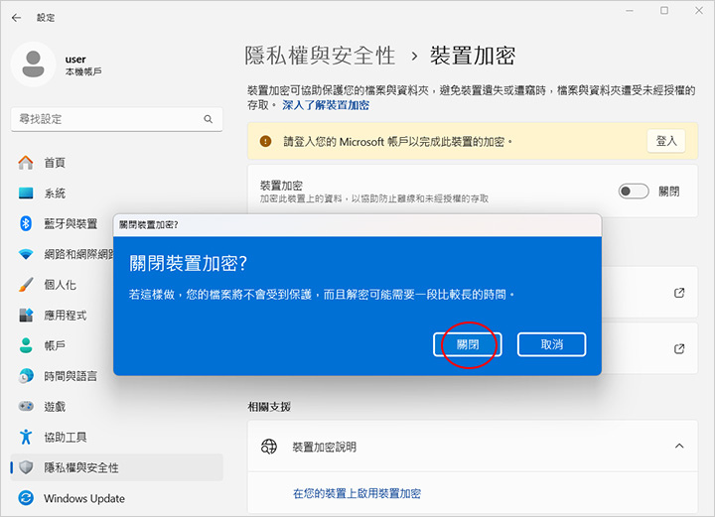Click the 帳戶 person icon
The width and height of the screenshot is (715, 517).
26,345
